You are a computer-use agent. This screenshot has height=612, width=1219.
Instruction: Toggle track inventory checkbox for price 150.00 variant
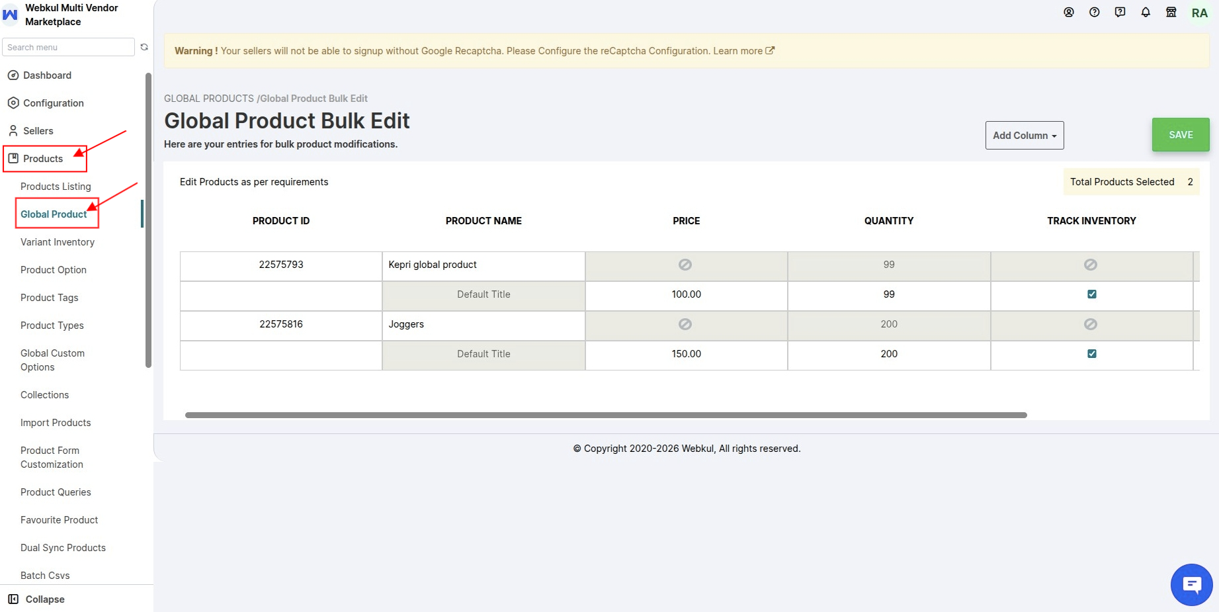(x=1092, y=354)
